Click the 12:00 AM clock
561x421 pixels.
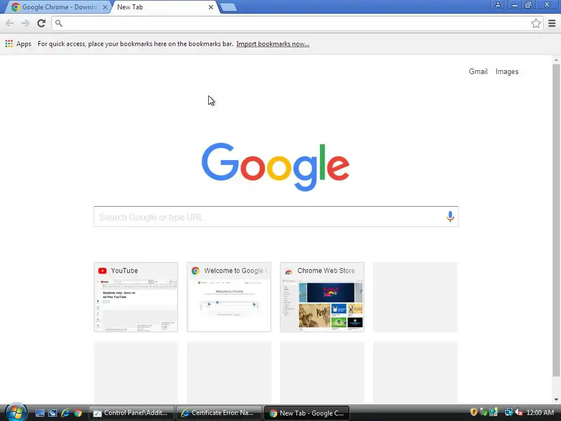tap(540, 413)
